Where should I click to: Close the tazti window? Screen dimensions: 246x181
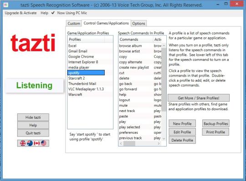[237, 4]
